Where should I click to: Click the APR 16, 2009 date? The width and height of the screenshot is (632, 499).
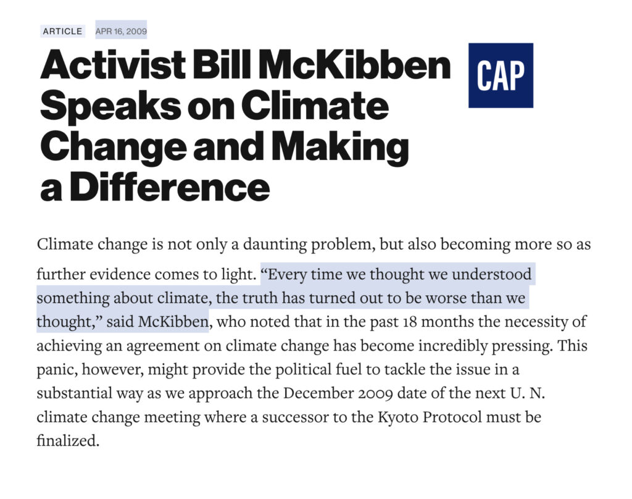tap(121, 31)
